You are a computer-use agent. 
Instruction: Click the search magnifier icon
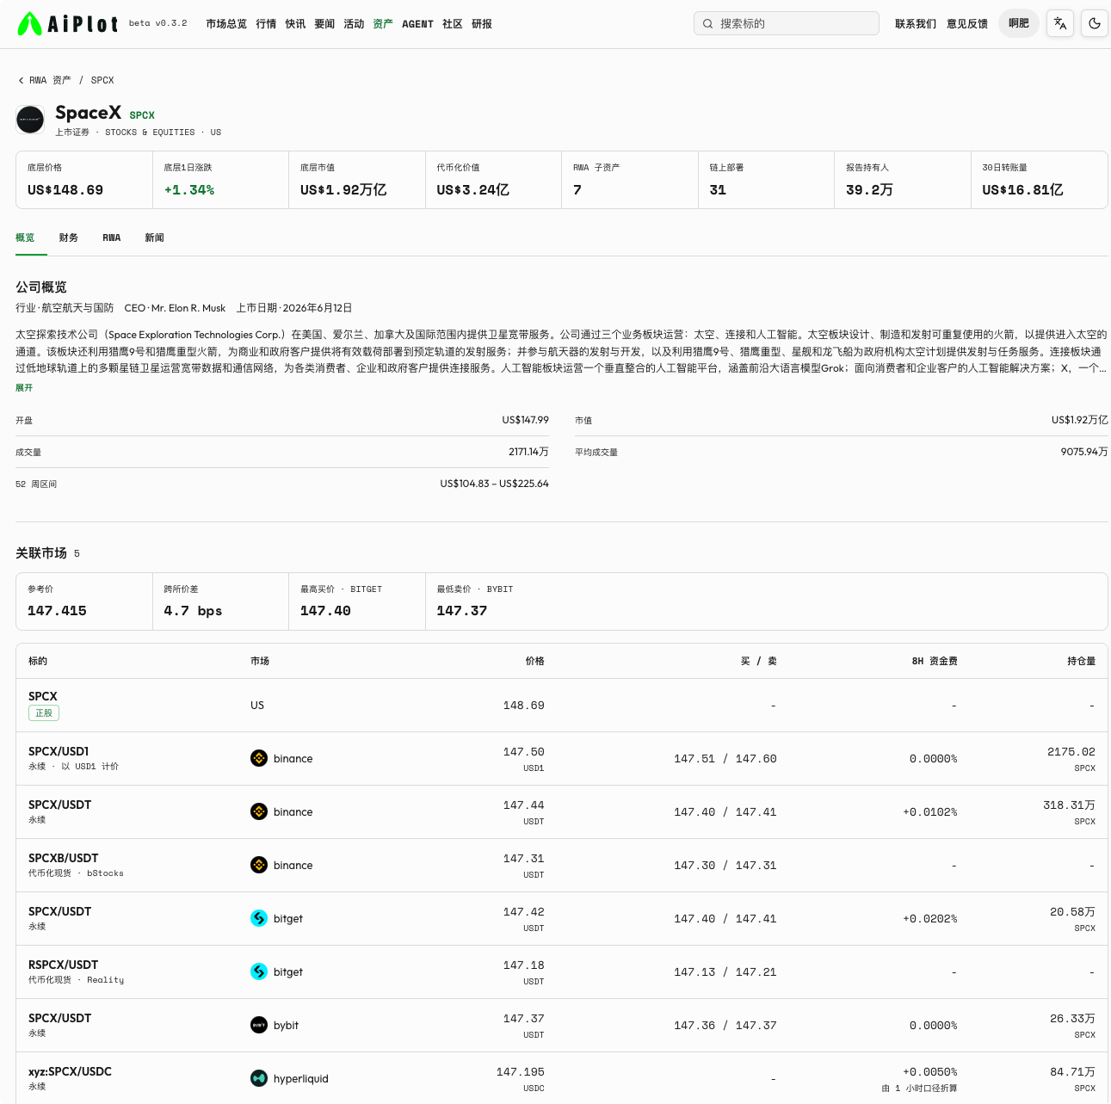tap(707, 23)
